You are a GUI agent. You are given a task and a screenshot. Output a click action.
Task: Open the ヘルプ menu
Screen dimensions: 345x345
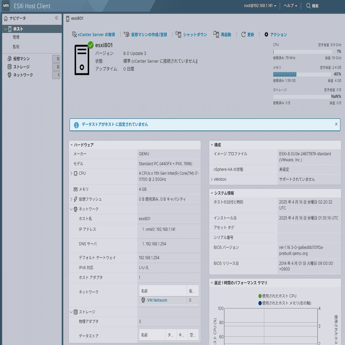click(x=290, y=6)
